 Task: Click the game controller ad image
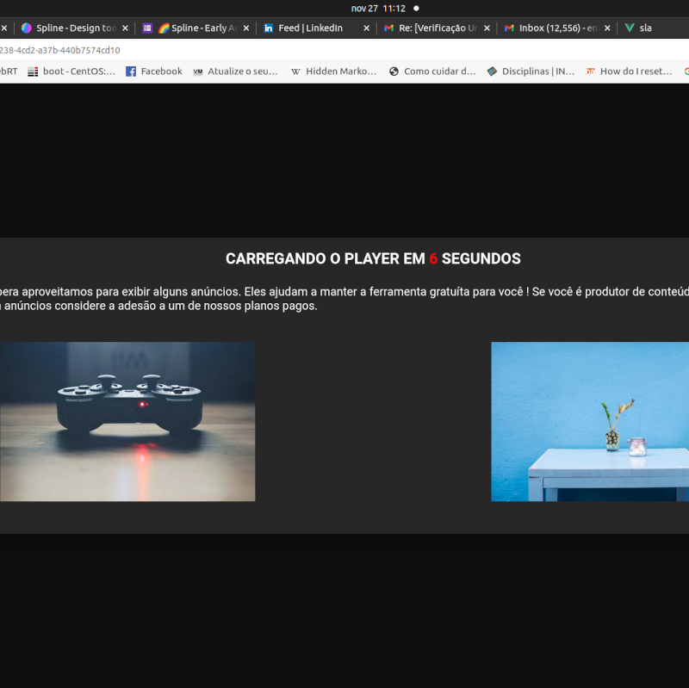point(127,421)
